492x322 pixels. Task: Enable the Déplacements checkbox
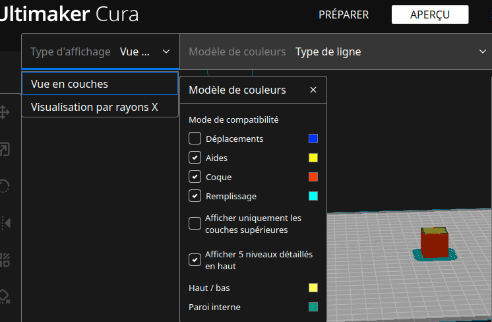[195, 139]
